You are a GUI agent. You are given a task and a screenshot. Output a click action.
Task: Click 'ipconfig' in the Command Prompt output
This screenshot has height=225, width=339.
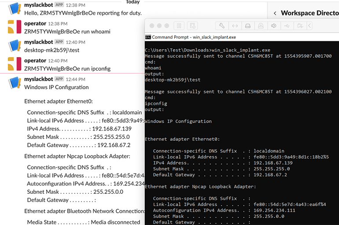(156, 104)
